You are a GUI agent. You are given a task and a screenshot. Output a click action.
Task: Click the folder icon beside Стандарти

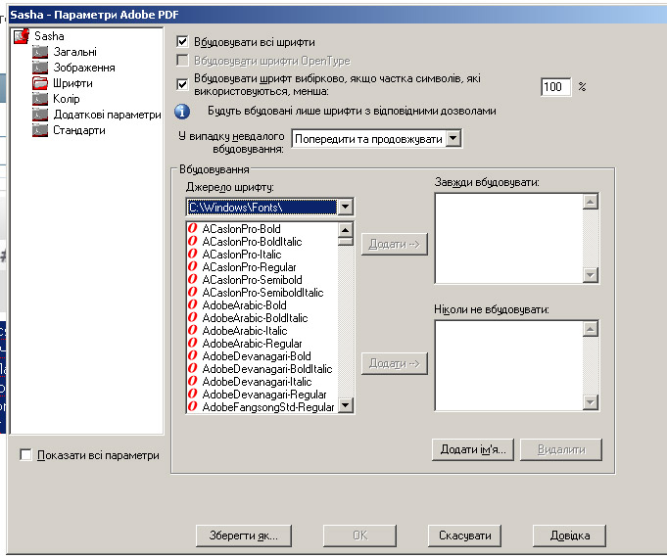[x=40, y=130]
